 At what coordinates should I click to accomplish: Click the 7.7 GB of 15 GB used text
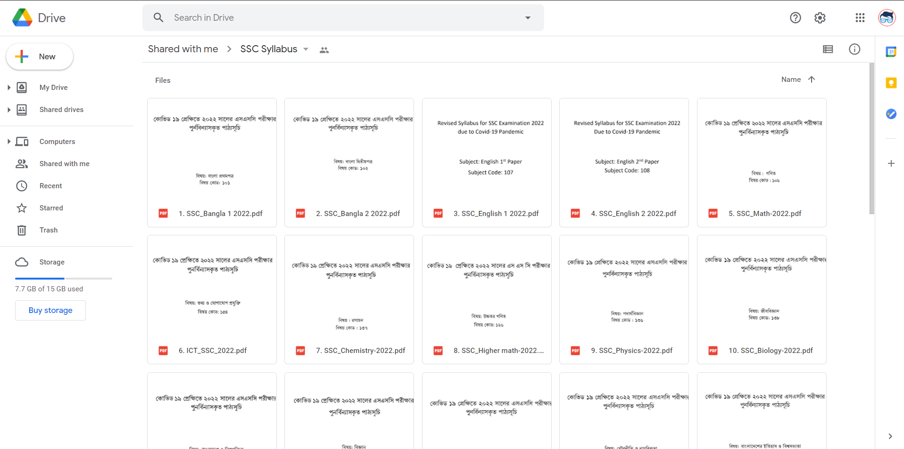coord(49,289)
